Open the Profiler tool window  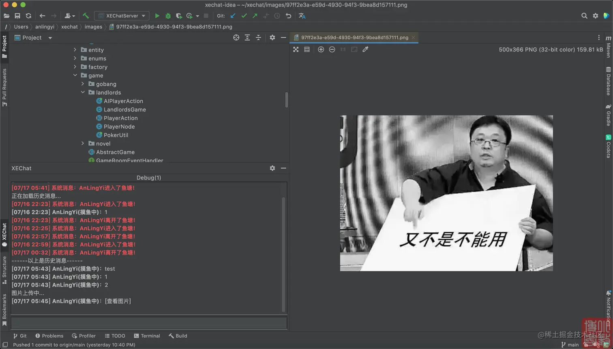coord(84,336)
